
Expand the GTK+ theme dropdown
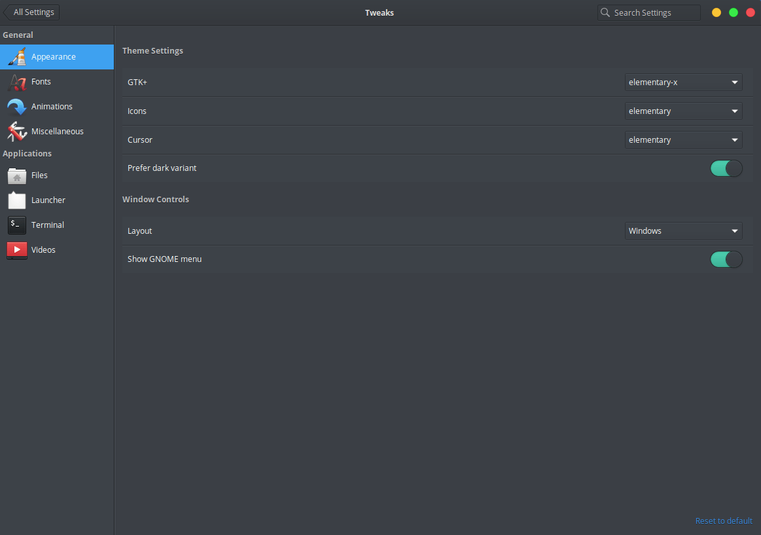[683, 83]
